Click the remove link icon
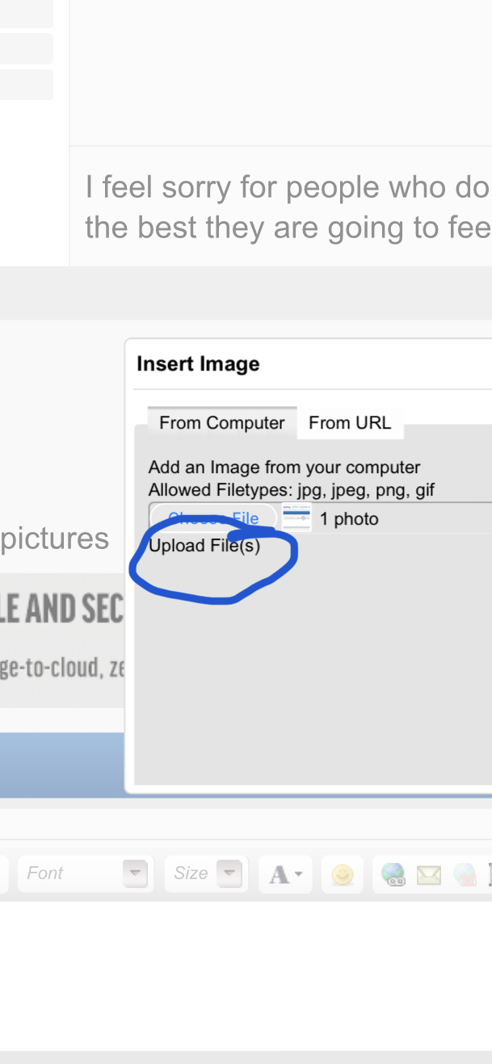Screen dimensions: 492x1064 tap(465, 875)
